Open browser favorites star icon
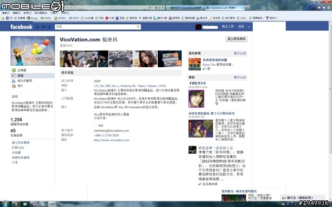Screen dimensions: 332x207 (324, 8)
